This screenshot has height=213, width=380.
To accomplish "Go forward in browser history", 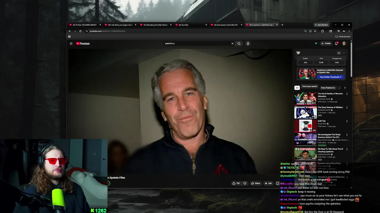I will 75,31.
